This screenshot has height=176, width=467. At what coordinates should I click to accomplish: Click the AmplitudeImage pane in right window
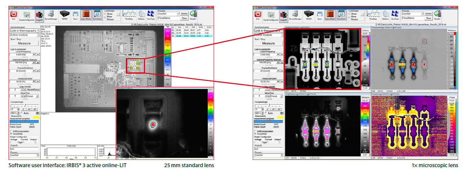click(x=323, y=125)
